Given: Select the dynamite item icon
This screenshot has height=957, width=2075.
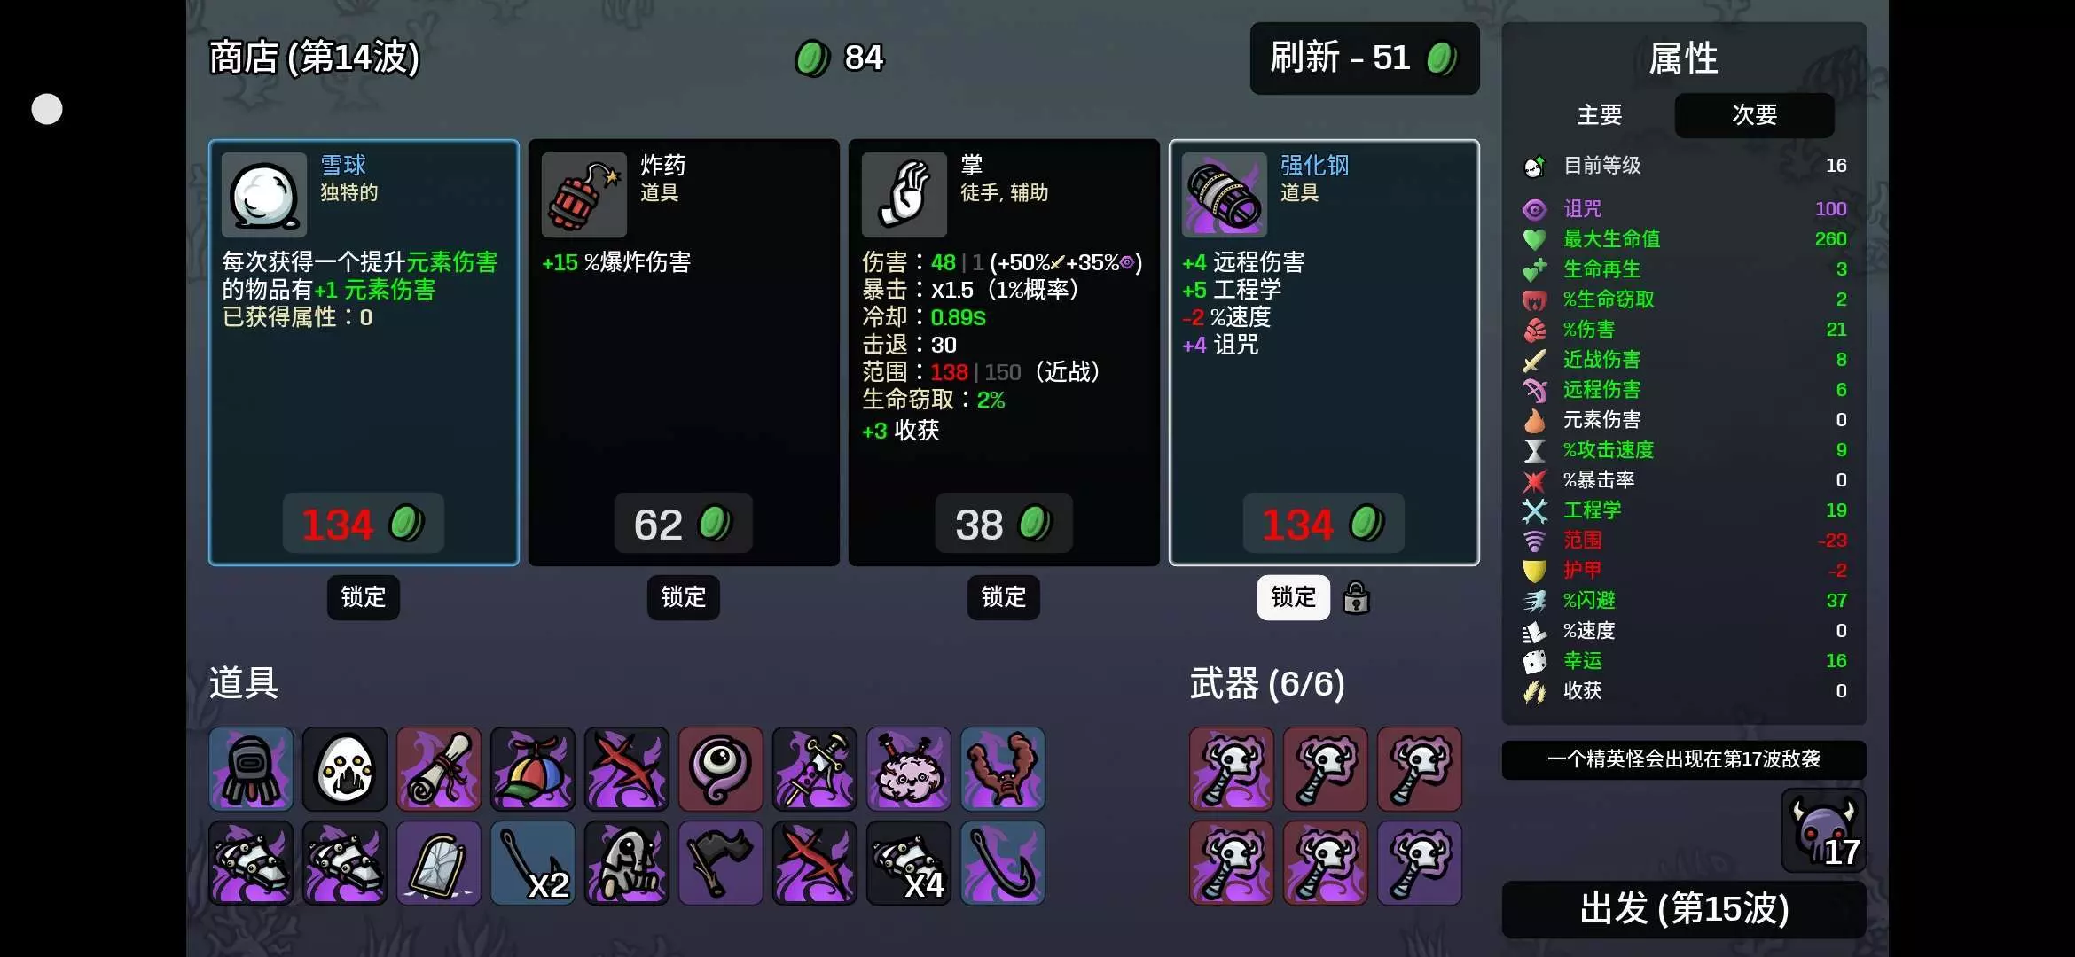Looking at the screenshot, I should pos(584,195).
